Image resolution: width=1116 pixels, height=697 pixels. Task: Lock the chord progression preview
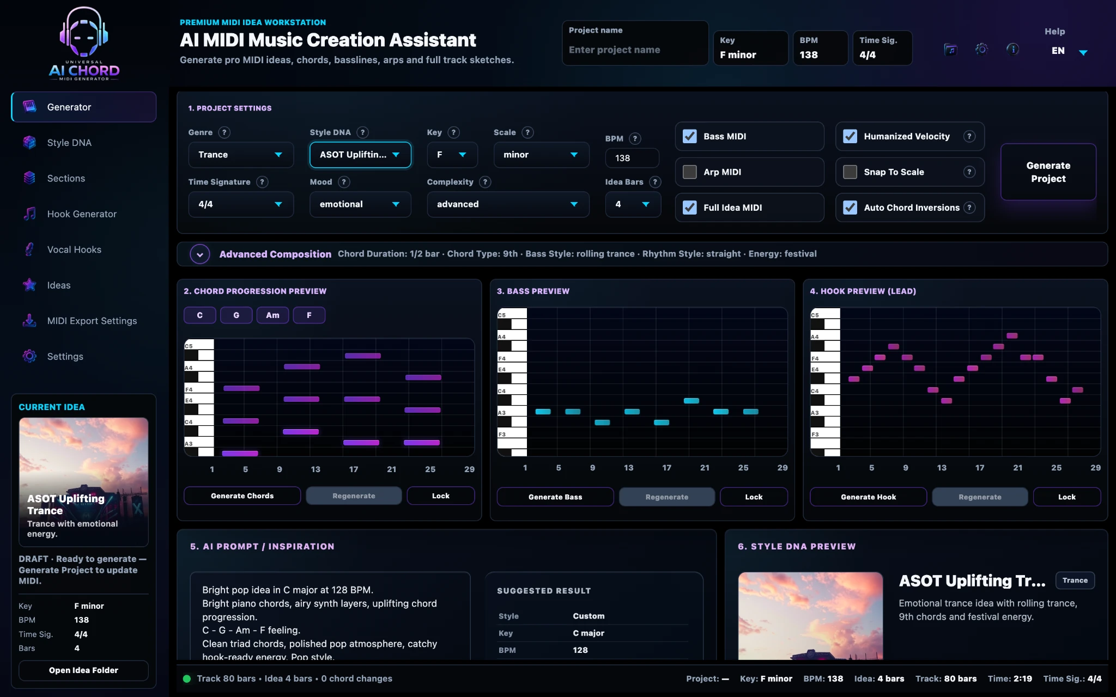pyautogui.click(x=441, y=496)
